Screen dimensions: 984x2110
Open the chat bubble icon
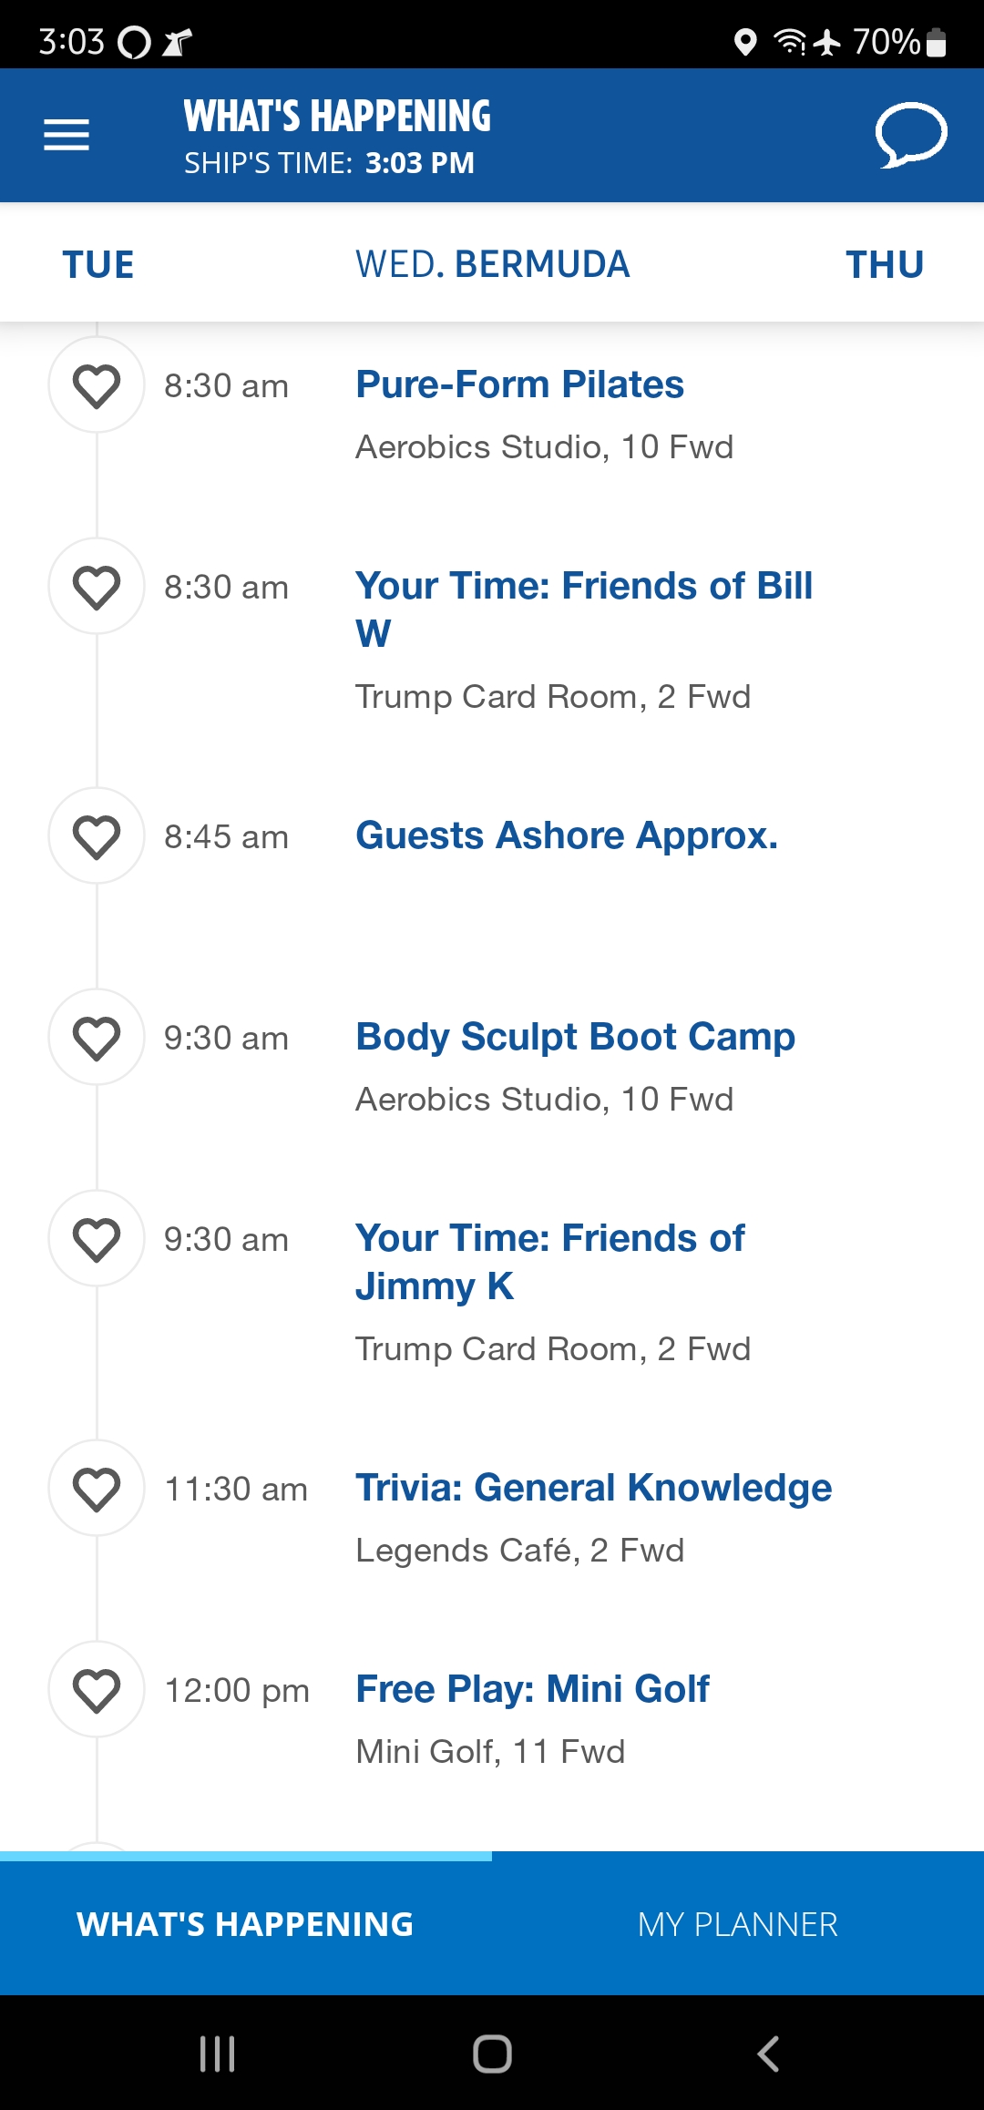click(911, 135)
